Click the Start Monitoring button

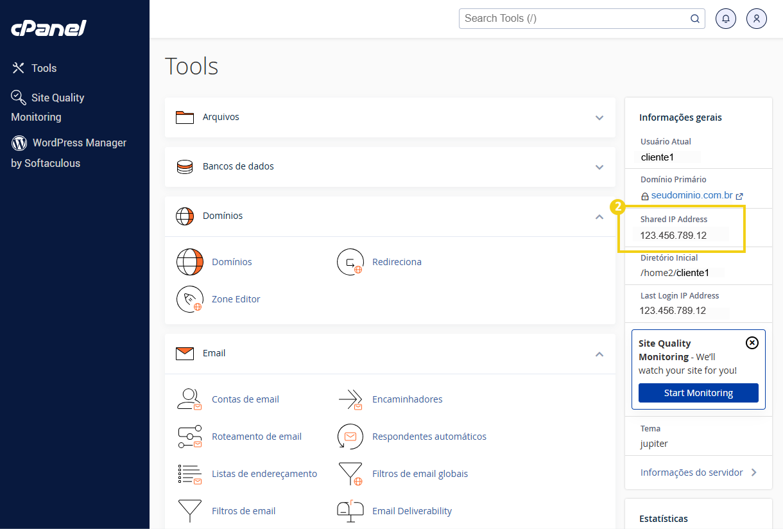pos(698,392)
